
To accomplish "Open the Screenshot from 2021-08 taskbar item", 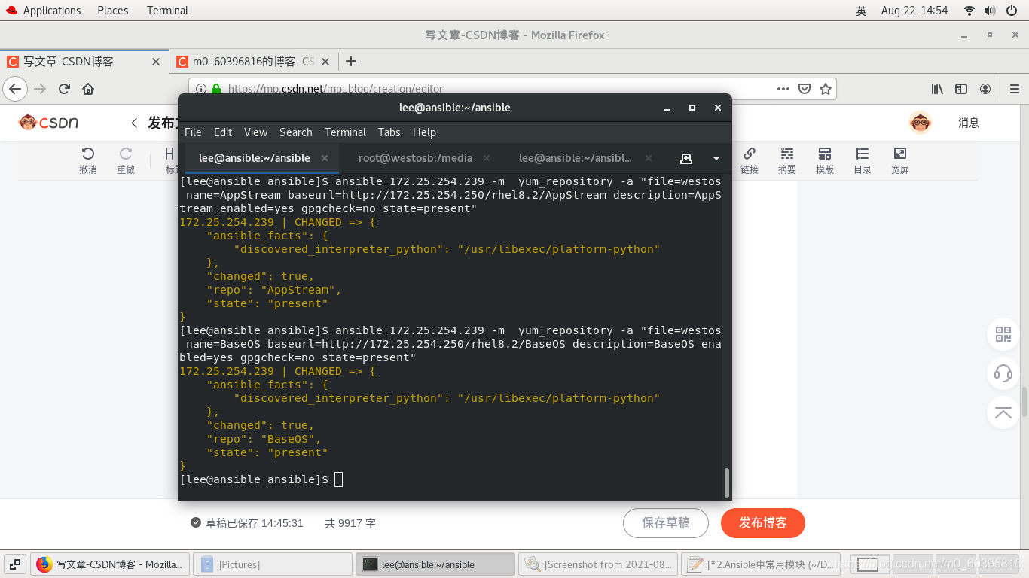I will click(x=597, y=564).
